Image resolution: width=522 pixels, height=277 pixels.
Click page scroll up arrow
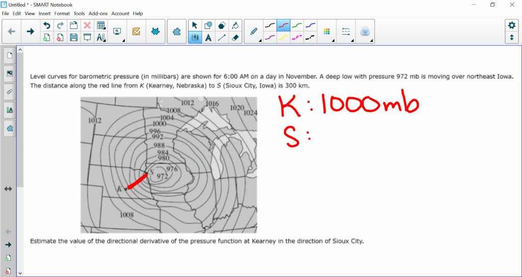[x=20, y=50]
